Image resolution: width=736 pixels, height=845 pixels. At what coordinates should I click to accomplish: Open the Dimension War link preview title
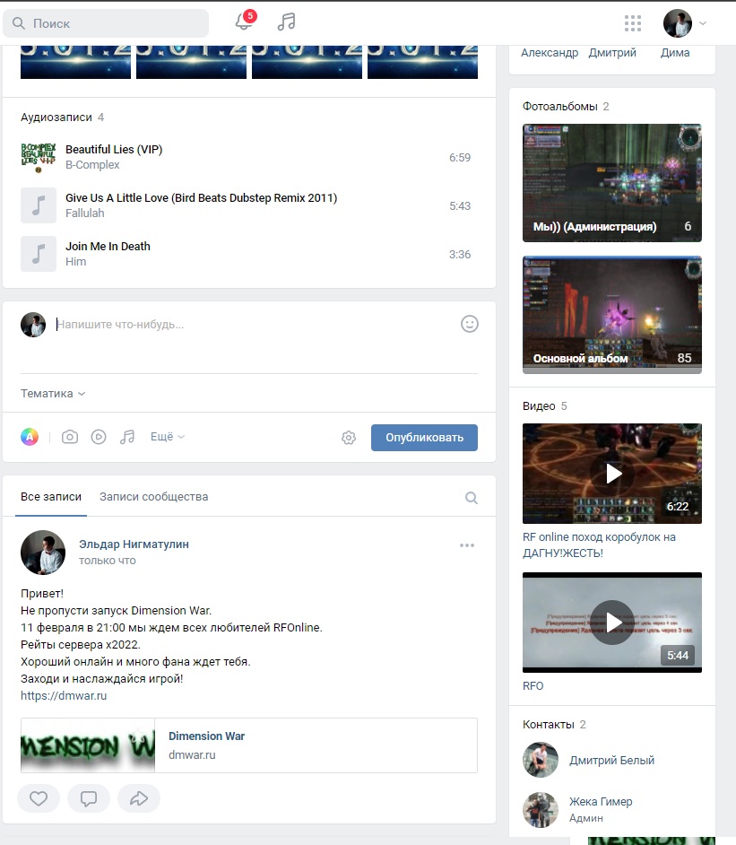207,736
